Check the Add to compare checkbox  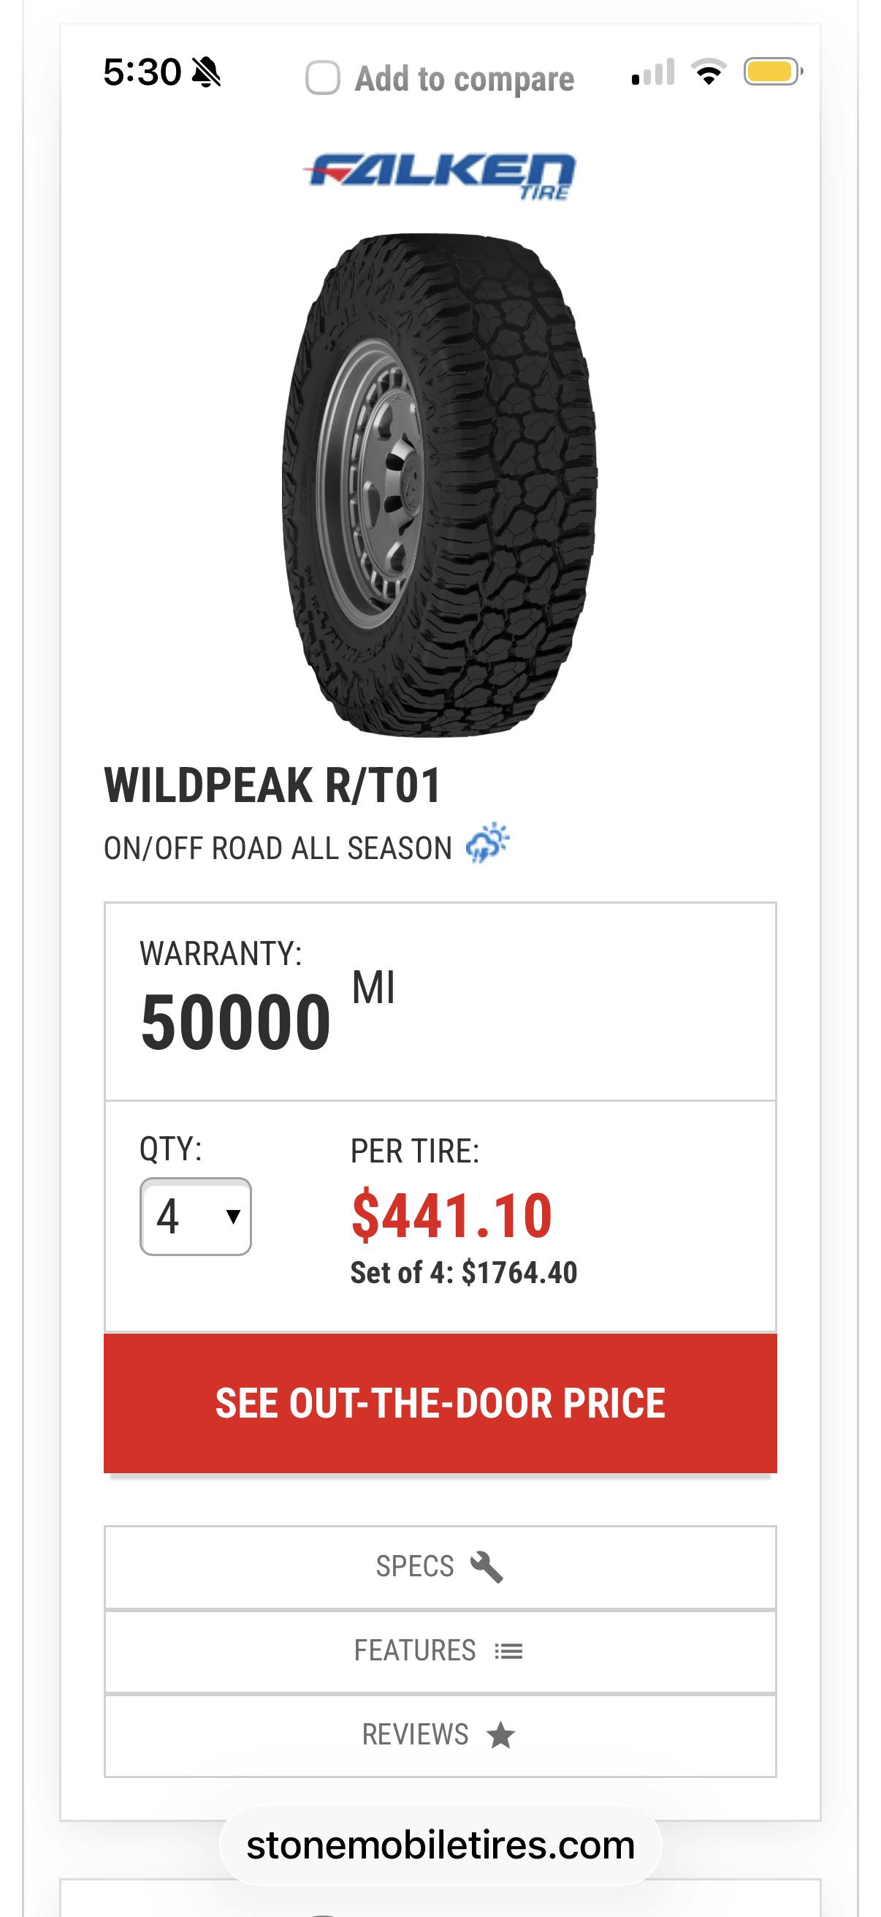pos(323,78)
